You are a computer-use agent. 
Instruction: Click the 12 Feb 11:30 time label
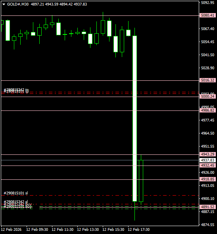pyautogui.click(x=63, y=229)
